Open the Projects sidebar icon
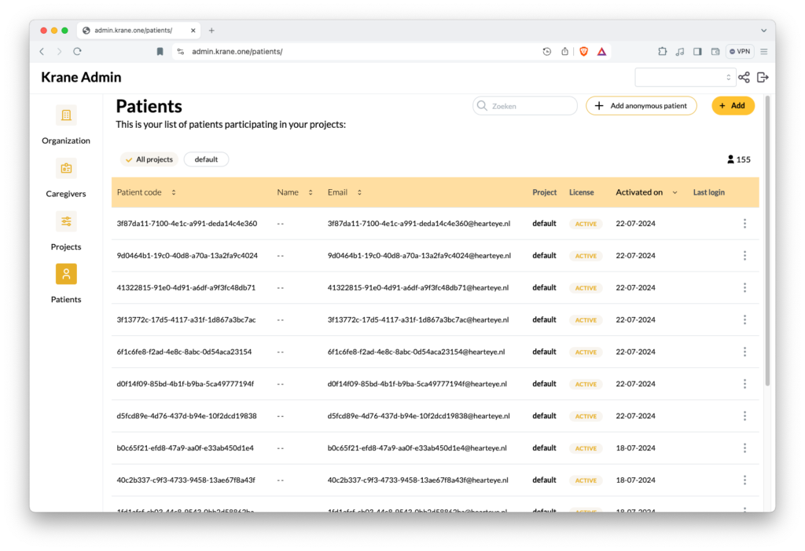 66,221
